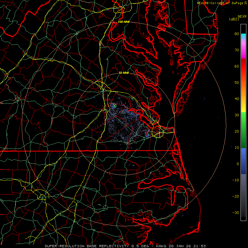This screenshot has height=248, width=248.
Task: Click the small logo icon after DuPage
Action: [x=245, y=3]
